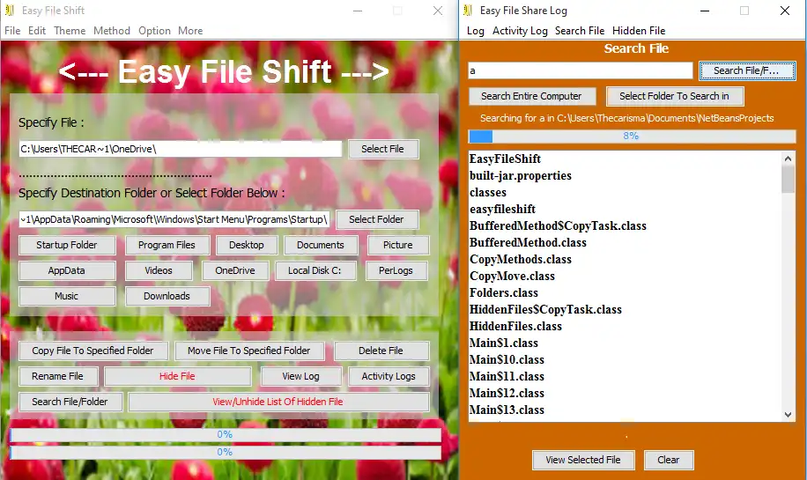Choose the PerLogs destination button
This screenshot has height=480, width=807.
tap(396, 270)
